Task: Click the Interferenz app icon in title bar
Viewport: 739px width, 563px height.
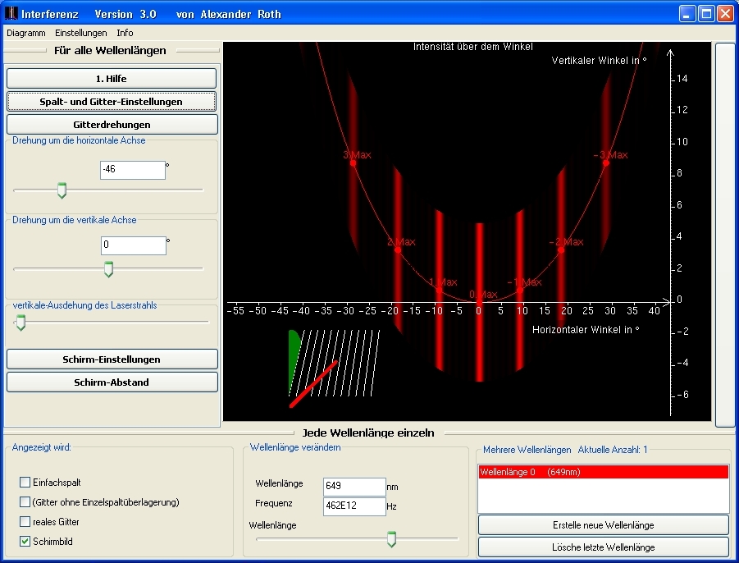Action: click(11, 14)
